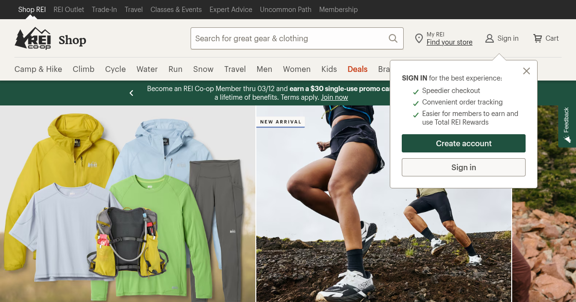Open Climb category menu

tap(84, 69)
